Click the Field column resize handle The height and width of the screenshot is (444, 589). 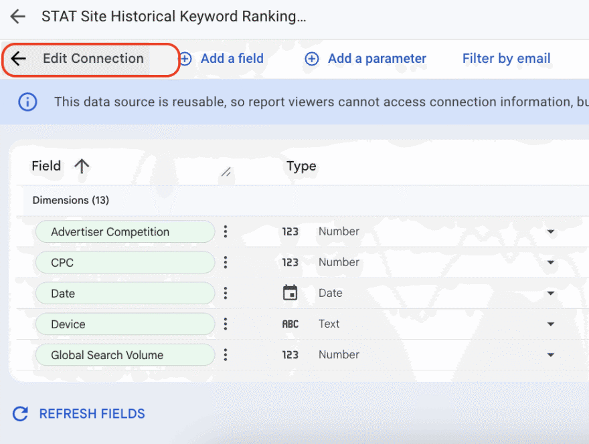[226, 173]
